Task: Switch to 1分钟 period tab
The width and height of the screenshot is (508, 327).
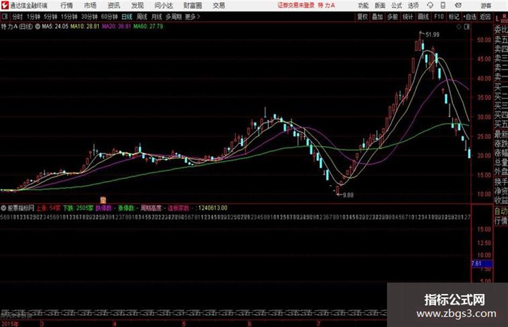Action: click(x=33, y=17)
